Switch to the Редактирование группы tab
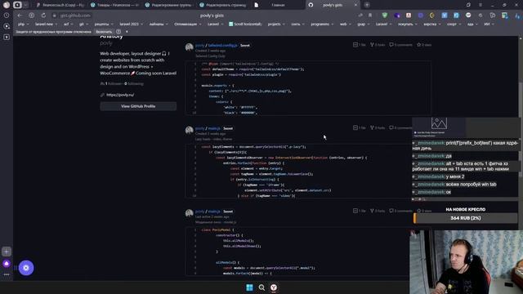Viewport: 523px width, 294px height. pos(169,5)
